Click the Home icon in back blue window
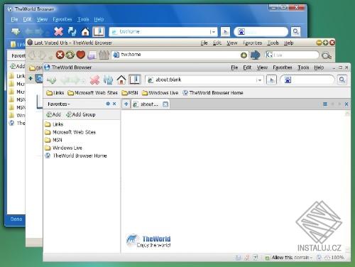 (85, 31)
